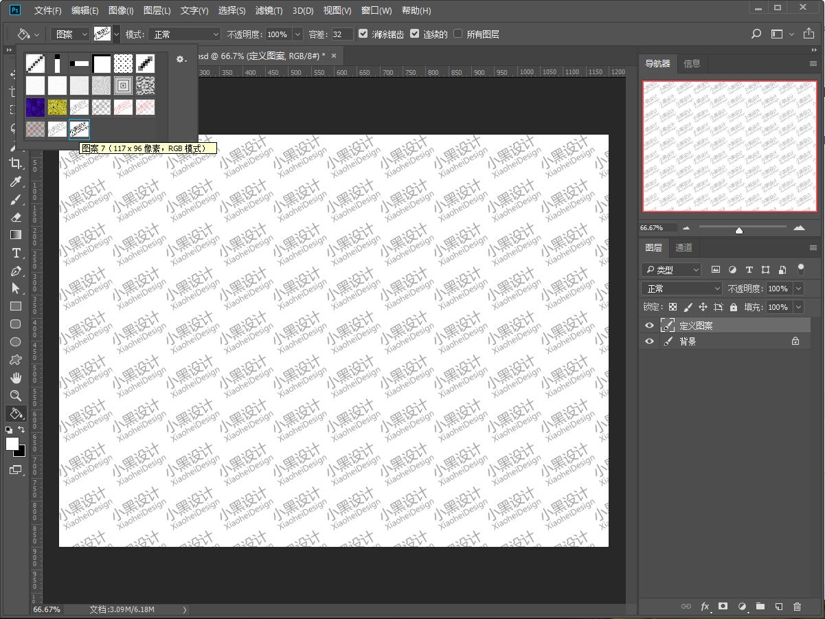
Task: Open the 模式 blend mode dropdown
Action: point(185,34)
